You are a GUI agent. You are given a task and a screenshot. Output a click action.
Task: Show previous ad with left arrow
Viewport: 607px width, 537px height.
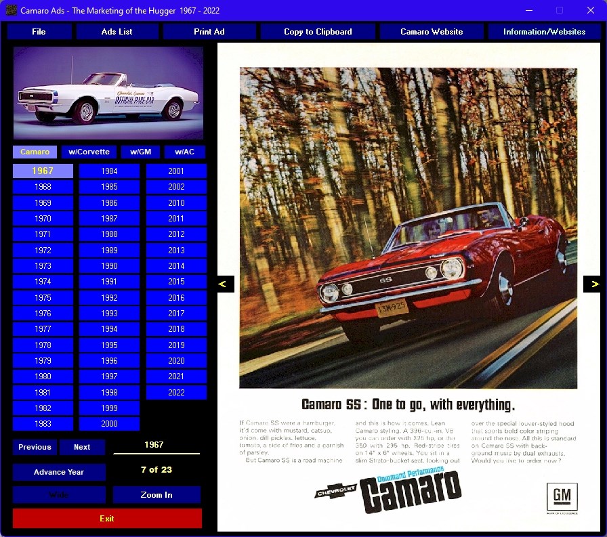(x=226, y=284)
